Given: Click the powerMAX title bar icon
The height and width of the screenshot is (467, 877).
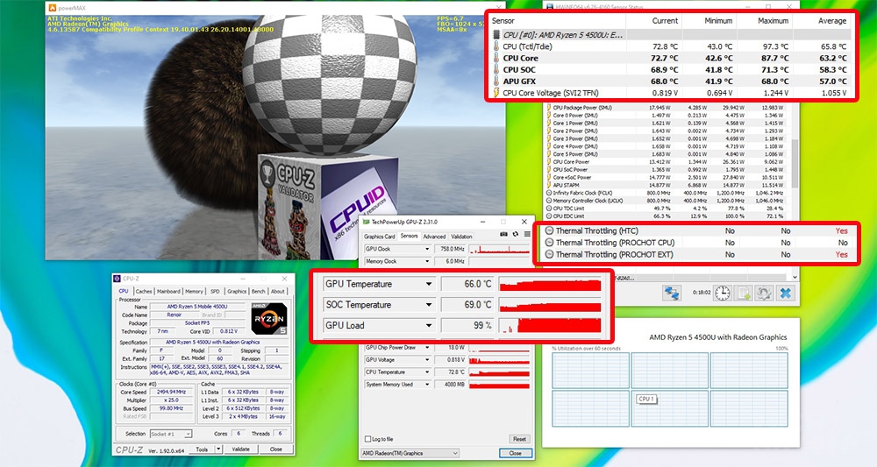Looking at the screenshot, I should [x=53, y=8].
